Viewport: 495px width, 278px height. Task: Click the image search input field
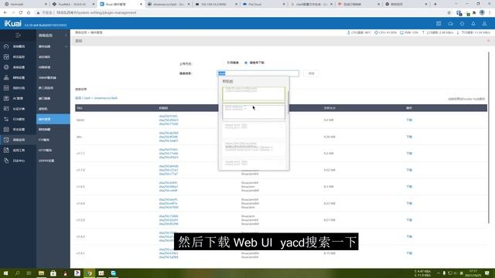258,73
